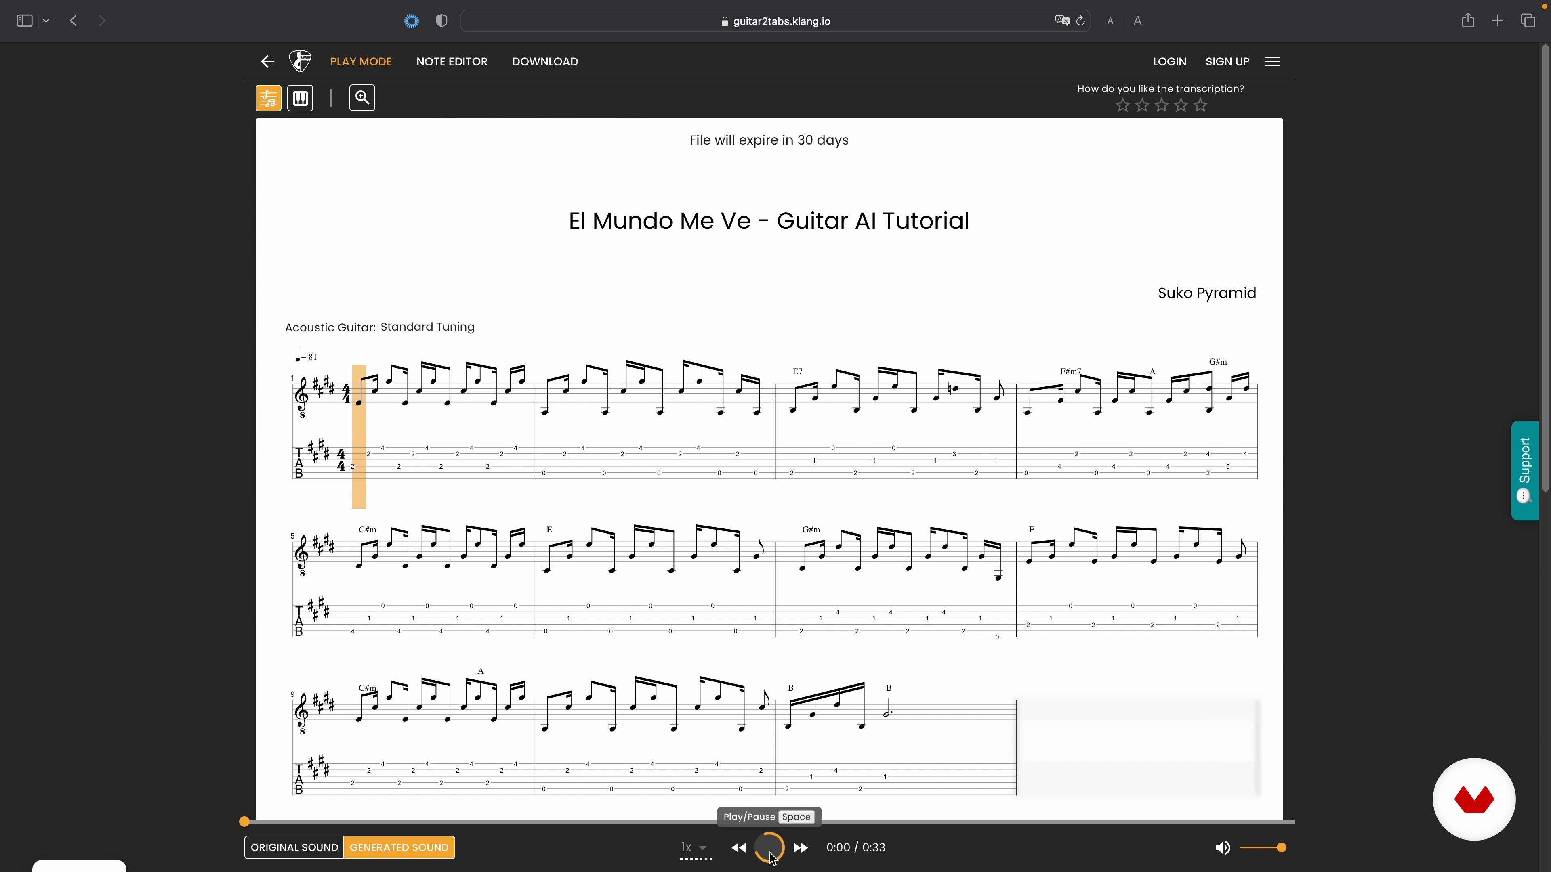This screenshot has width=1551, height=872.
Task: Click the Login link
Action: [x=1169, y=61]
